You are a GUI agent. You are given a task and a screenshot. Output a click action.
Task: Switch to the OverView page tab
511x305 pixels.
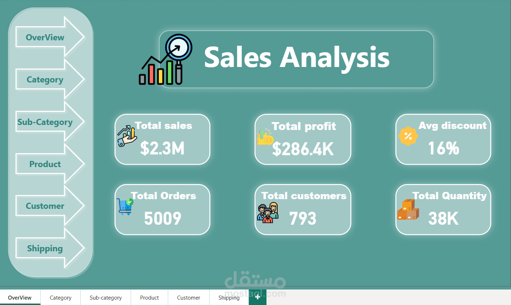[20, 297]
